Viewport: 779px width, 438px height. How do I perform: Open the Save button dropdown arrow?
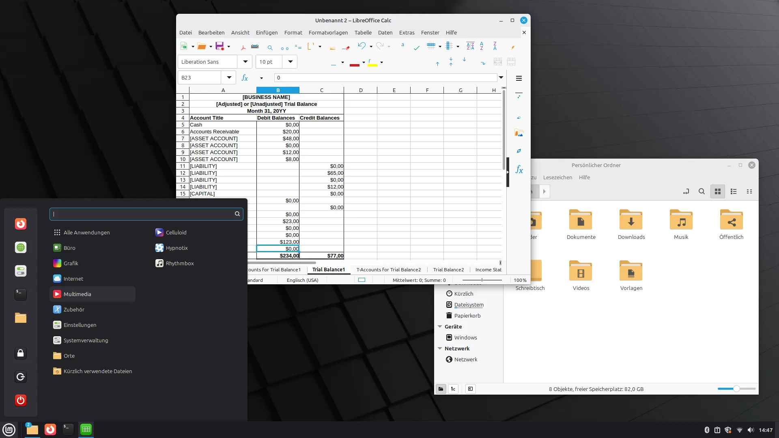pos(228,47)
